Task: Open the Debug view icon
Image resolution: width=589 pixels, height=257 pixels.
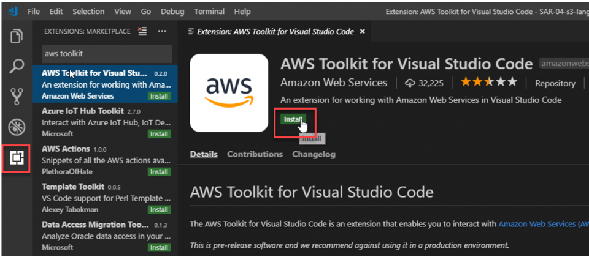Action: tap(17, 127)
